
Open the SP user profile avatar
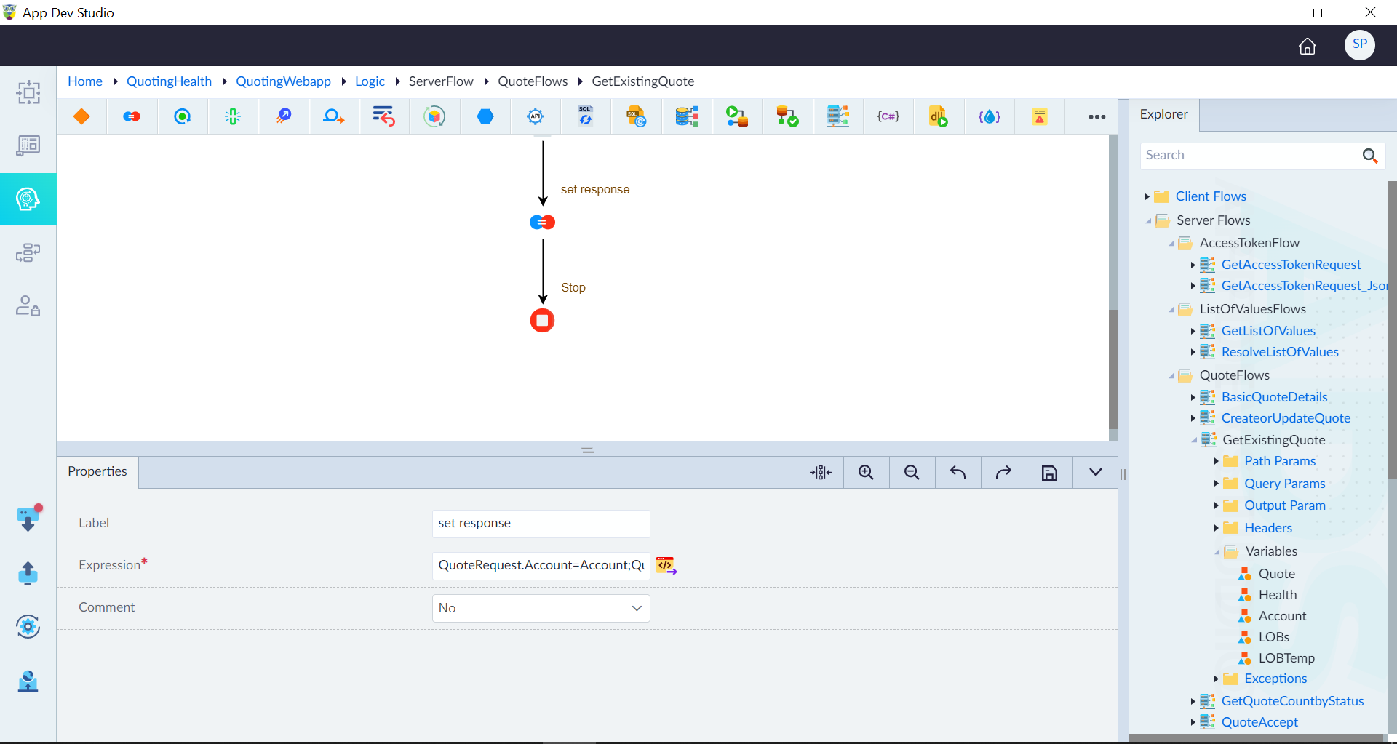point(1359,44)
